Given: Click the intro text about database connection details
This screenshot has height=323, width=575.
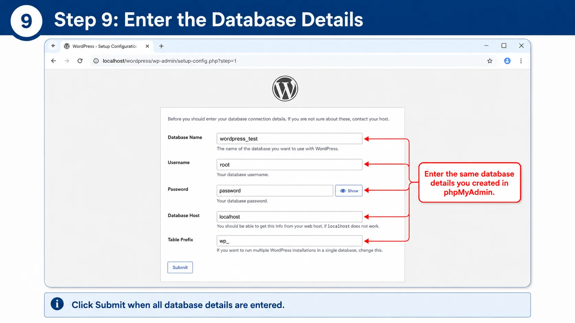Looking at the screenshot, I should pyautogui.click(x=279, y=119).
